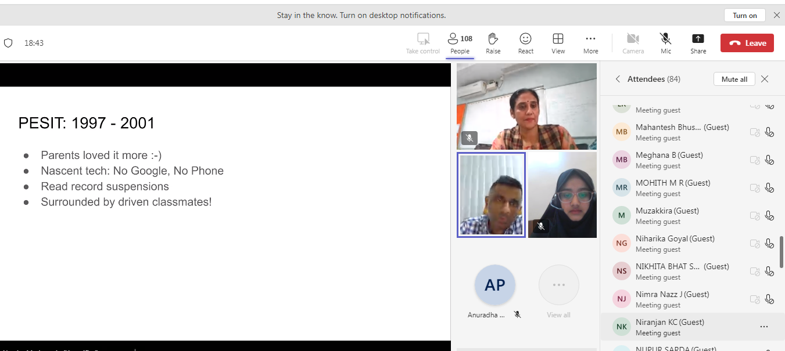Close the Attendees panel
The image size is (785, 351).
point(765,79)
